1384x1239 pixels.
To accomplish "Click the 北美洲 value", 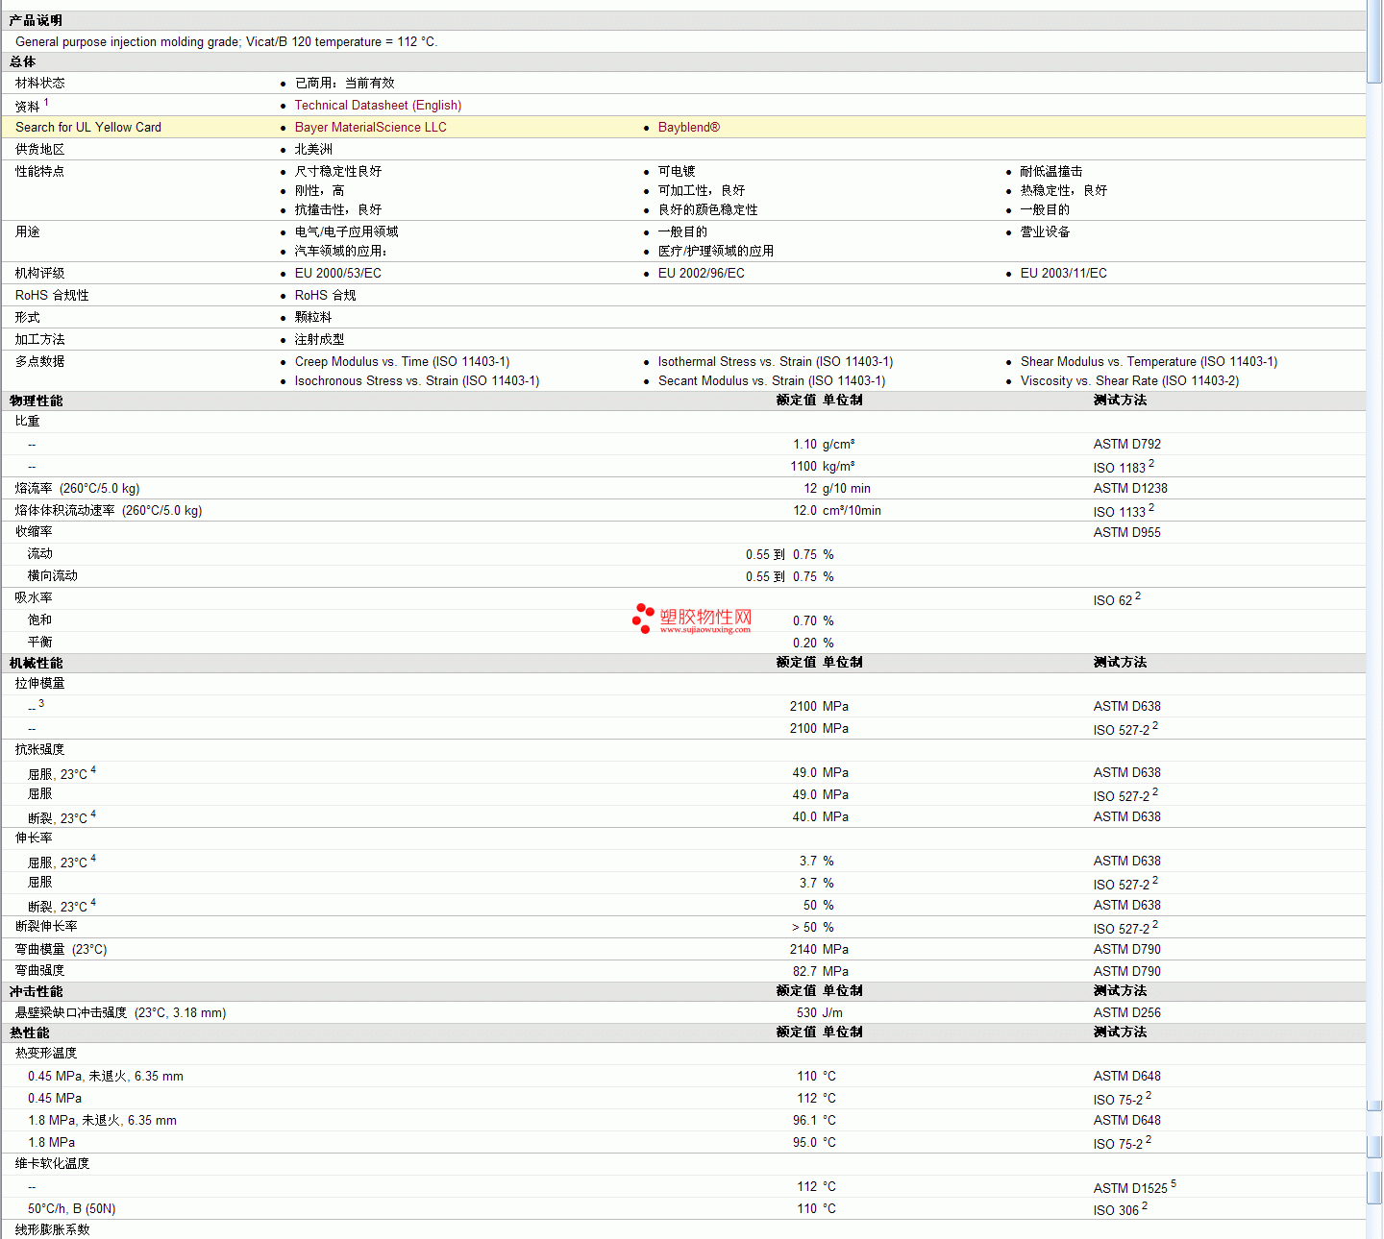I will [x=313, y=150].
